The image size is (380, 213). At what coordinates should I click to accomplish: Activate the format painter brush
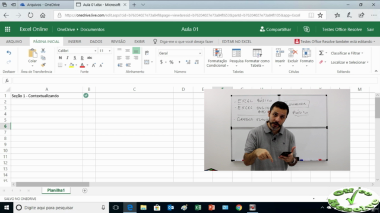point(43,65)
